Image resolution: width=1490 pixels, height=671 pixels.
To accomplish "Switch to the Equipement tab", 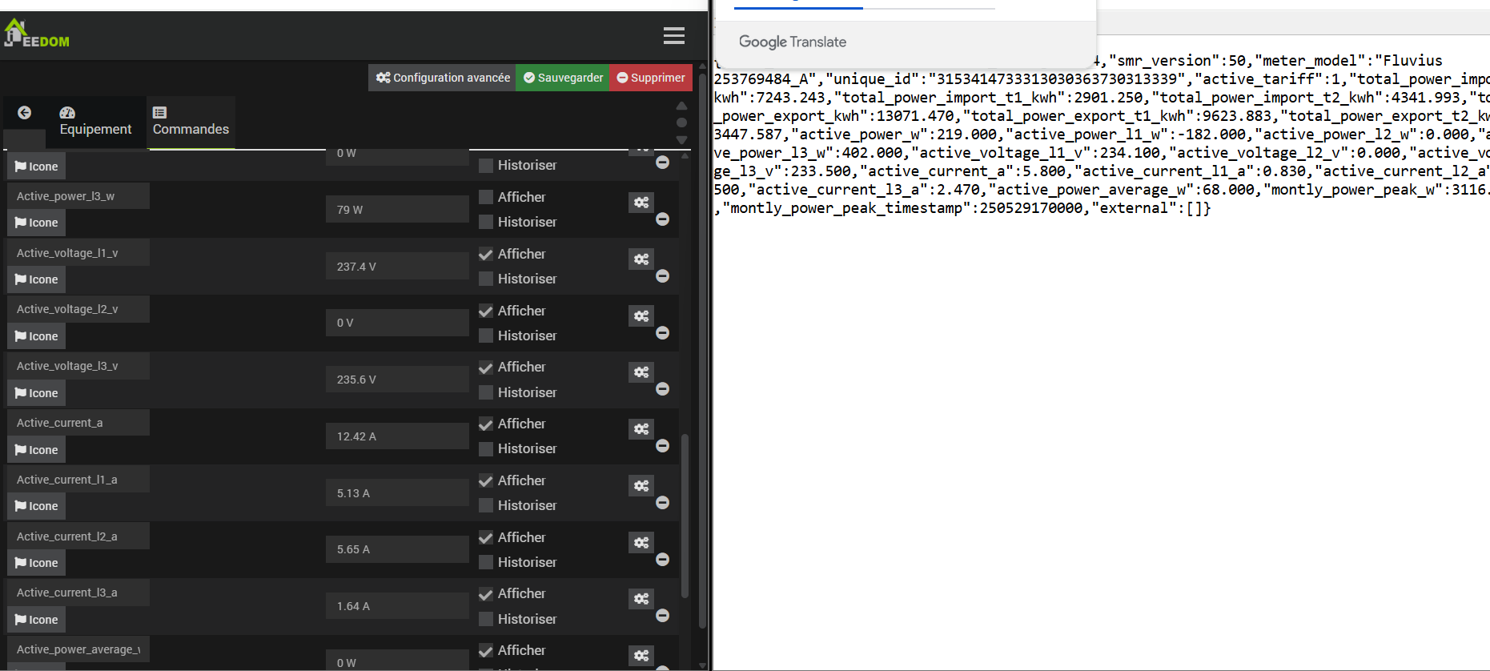I will [x=95, y=122].
